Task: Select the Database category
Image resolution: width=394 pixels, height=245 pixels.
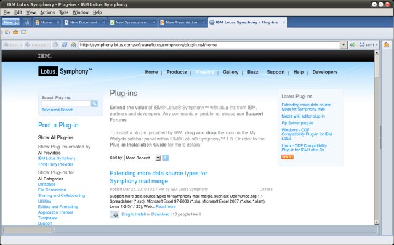Action: coord(47,185)
